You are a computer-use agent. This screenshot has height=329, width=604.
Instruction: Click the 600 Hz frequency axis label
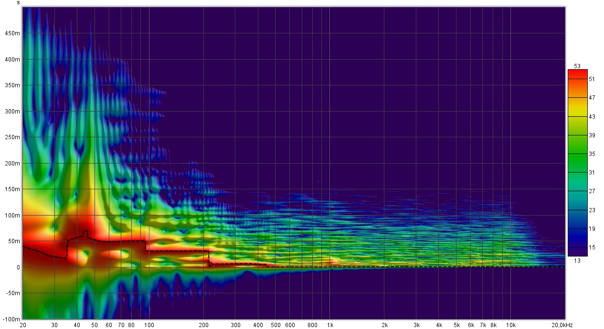[x=290, y=325]
